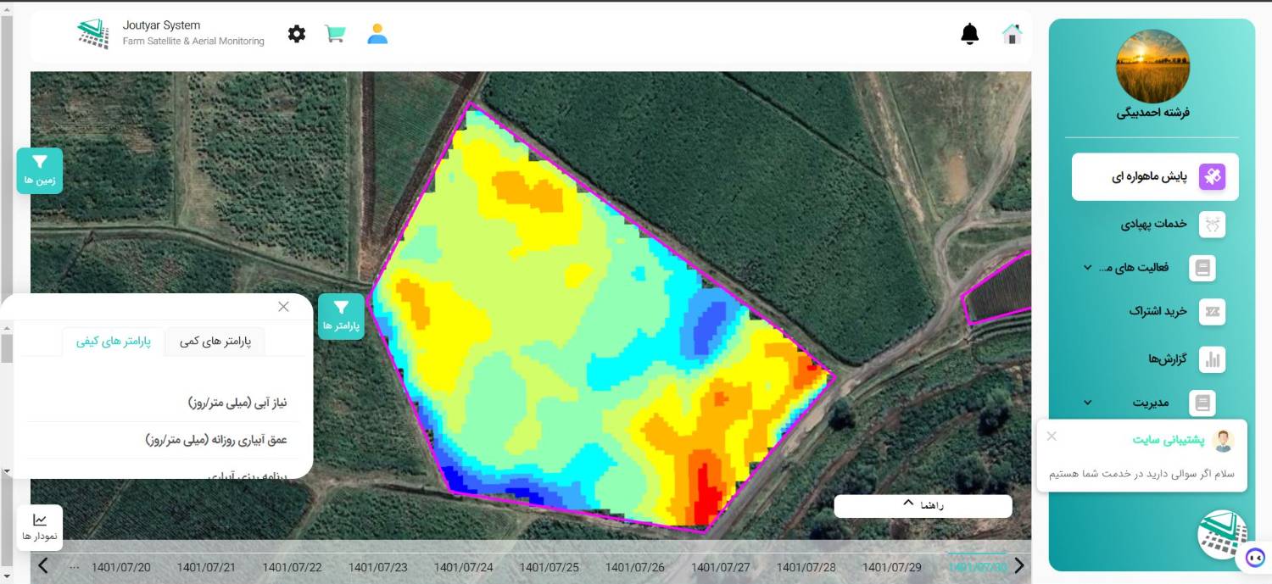Click the timeline previous arrow
Viewport: 1272px width, 584px height.
pos(43,566)
